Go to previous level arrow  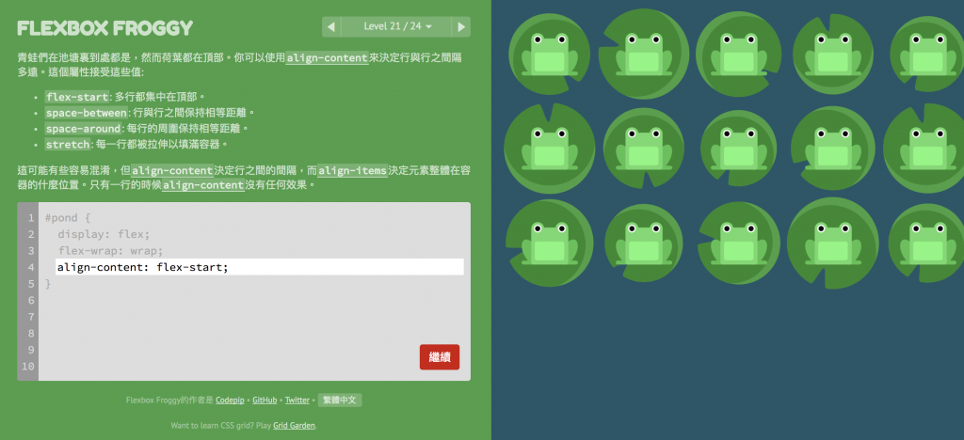coord(331,26)
